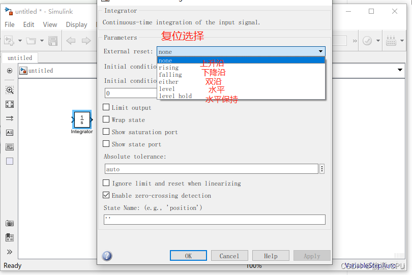Viewport: 412px width, 275px height.
Task: Click the Viewmarks icon in palette
Action: [x=10, y=237]
